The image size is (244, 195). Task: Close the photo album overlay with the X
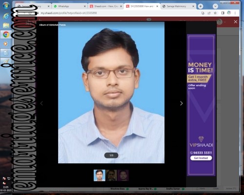[236, 22]
